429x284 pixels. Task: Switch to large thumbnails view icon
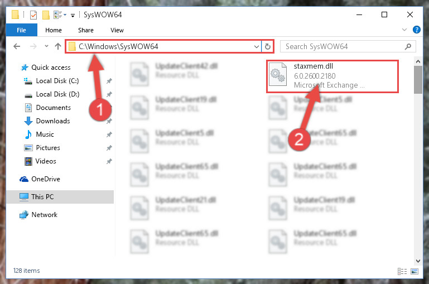414,271
